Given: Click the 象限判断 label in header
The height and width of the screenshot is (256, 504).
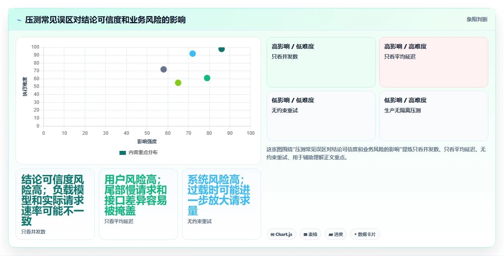Looking at the screenshot, I should (x=477, y=19).
